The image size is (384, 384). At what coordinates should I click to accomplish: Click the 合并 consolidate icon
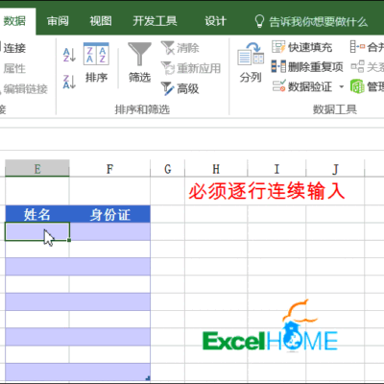click(357, 47)
